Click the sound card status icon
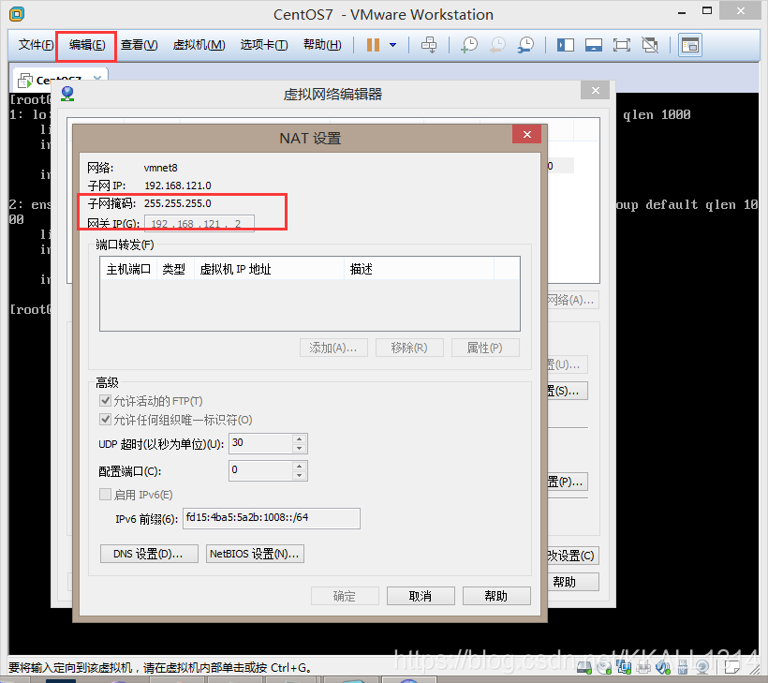 coord(663,667)
